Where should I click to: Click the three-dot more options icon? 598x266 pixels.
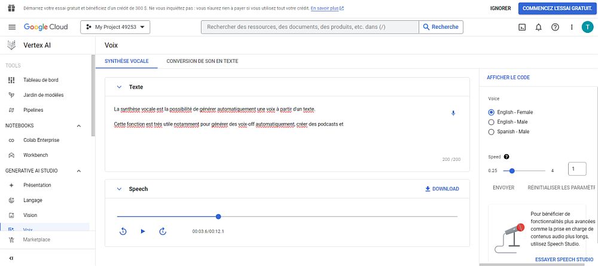572,27
